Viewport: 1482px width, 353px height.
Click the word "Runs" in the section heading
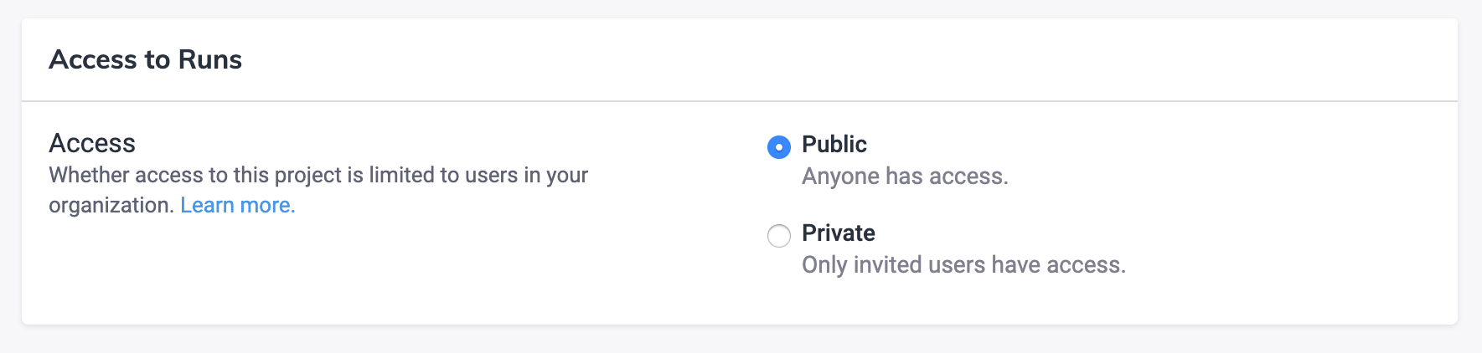point(210,59)
